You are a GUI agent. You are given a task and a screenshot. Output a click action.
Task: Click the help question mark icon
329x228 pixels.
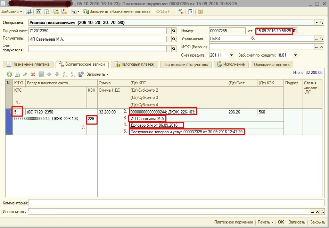pyautogui.click(x=200, y=11)
